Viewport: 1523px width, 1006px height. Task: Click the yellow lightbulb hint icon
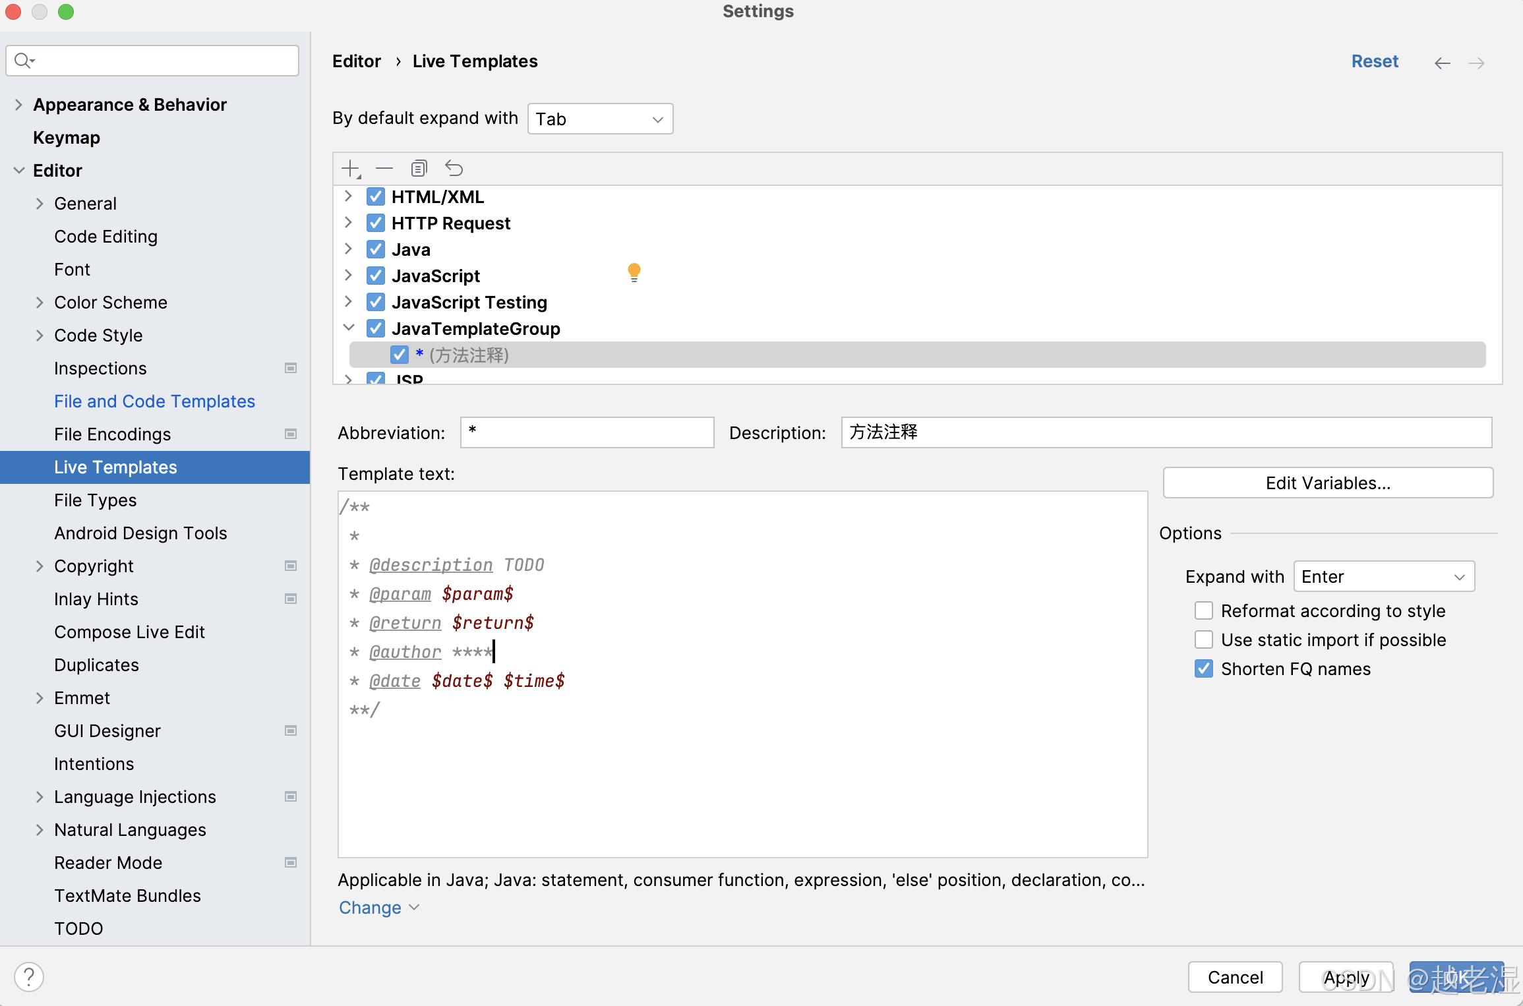coord(634,272)
